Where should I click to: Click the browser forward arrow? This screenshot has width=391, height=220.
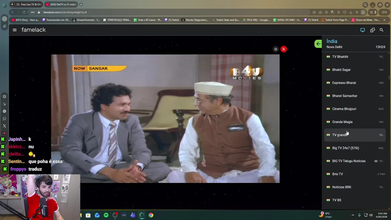(18, 12)
